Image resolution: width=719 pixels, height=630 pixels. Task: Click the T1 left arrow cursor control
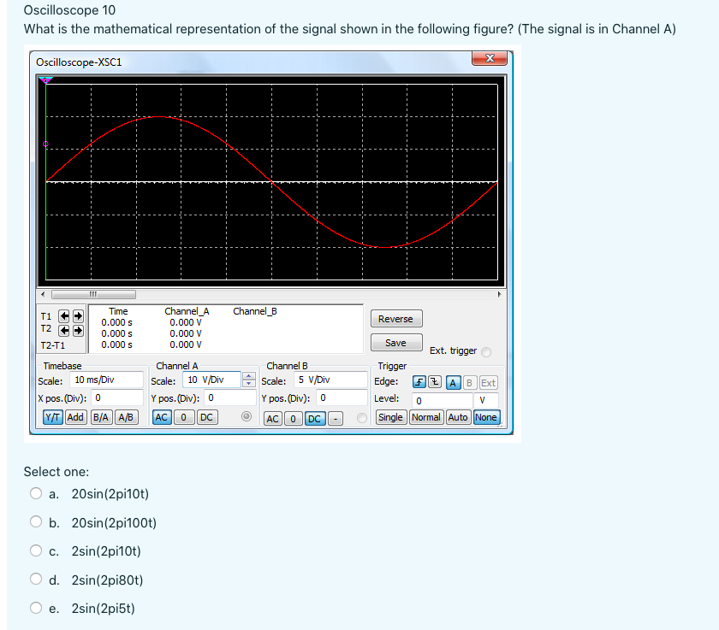point(62,315)
